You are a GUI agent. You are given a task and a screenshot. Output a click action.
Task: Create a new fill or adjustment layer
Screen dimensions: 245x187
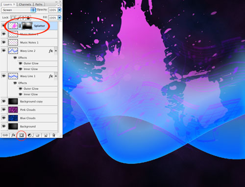30,135
